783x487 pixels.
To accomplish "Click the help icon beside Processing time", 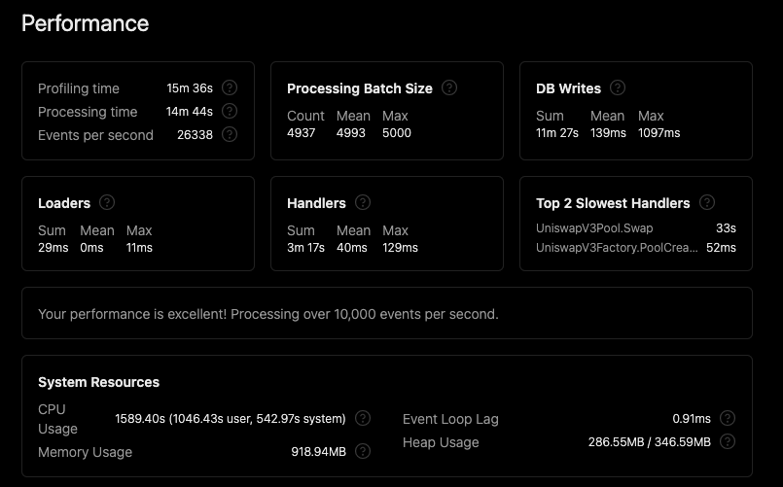I will [230, 111].
